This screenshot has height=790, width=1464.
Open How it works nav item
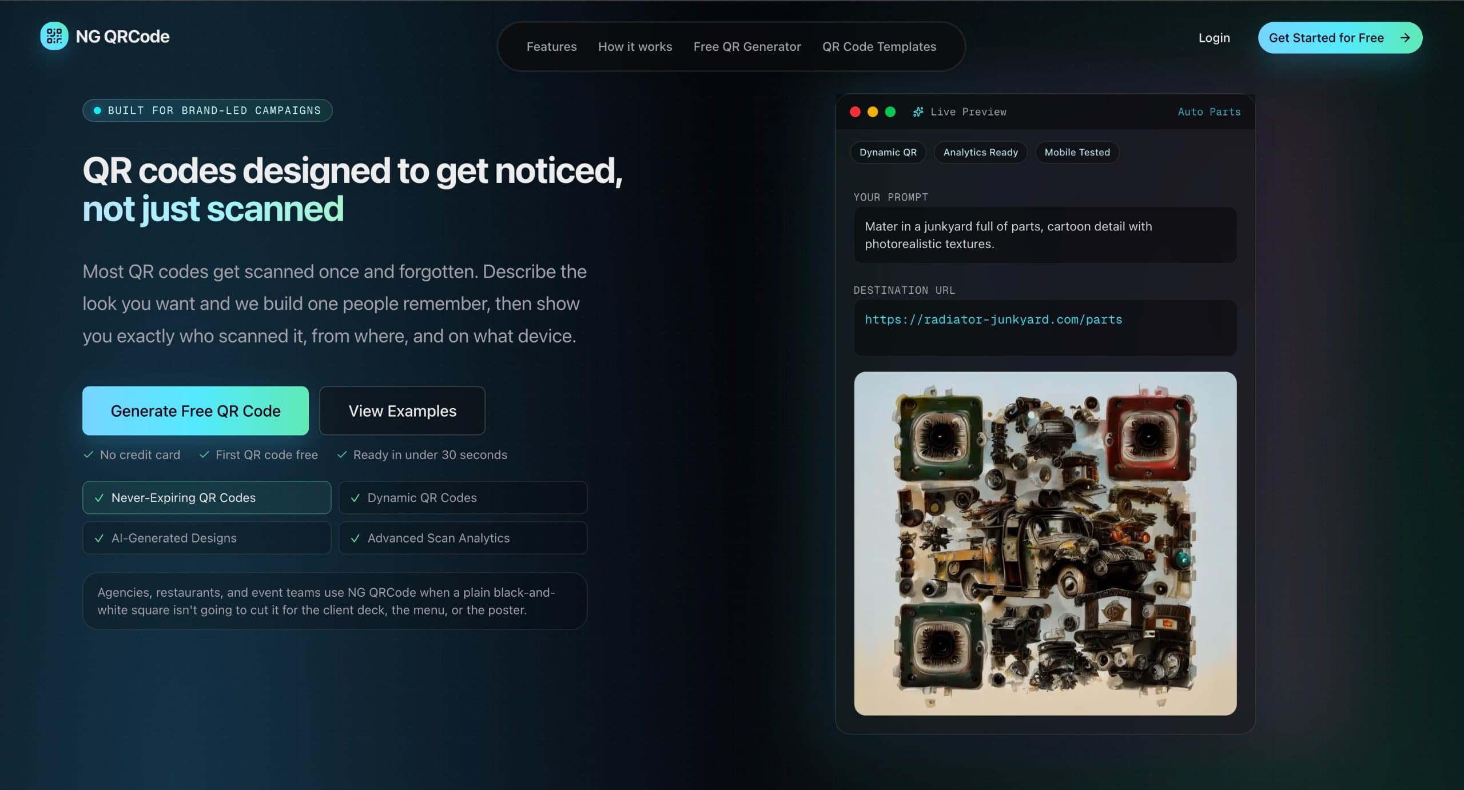click(635, 46)
